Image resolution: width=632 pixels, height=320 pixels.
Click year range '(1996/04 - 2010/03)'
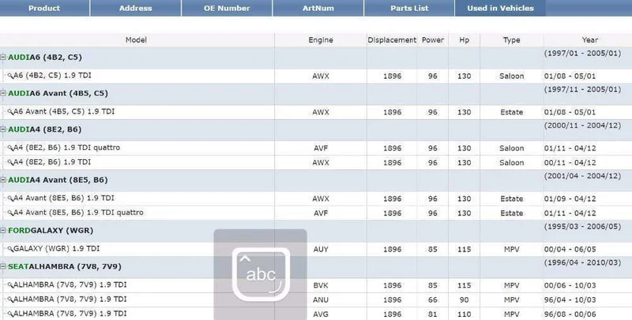(582, 262)
